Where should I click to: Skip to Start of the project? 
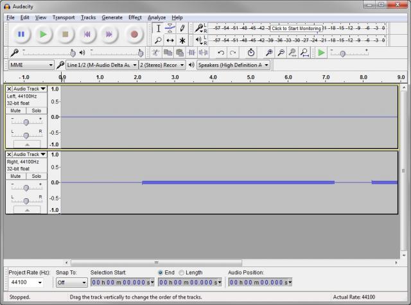(87, 34)
